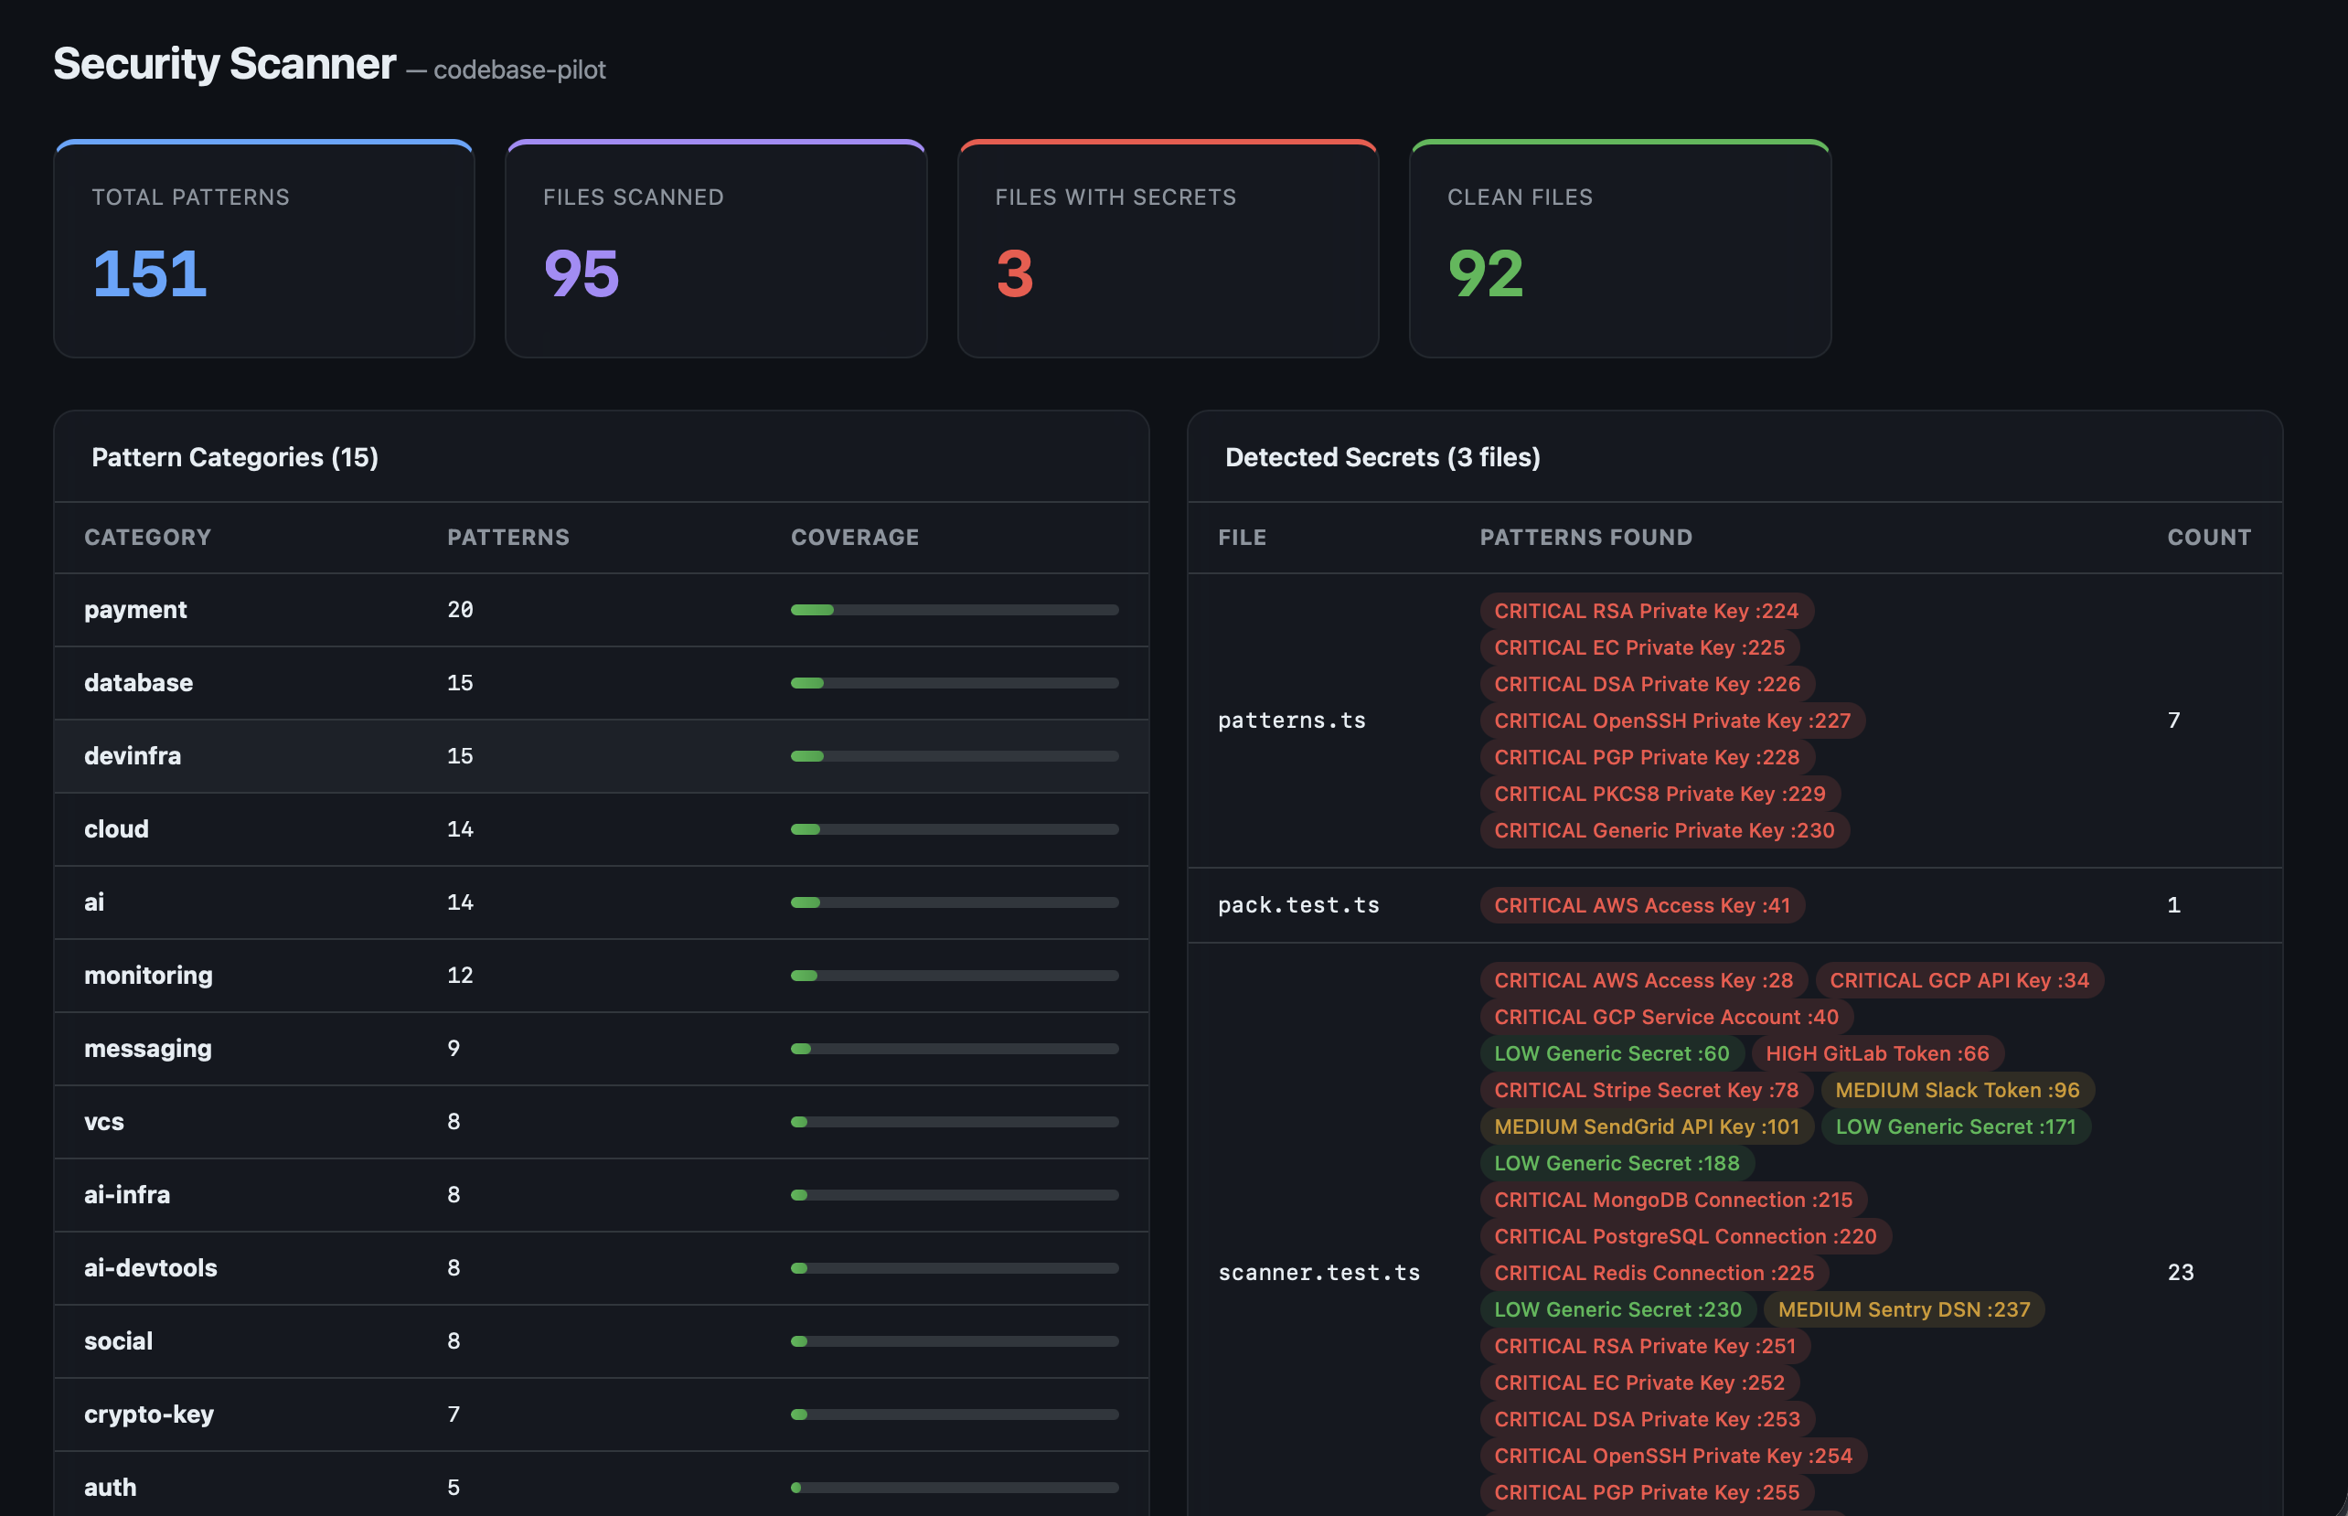
Task: Click the Total Patterns 151 stat card
Action: (x=263, y=250)
